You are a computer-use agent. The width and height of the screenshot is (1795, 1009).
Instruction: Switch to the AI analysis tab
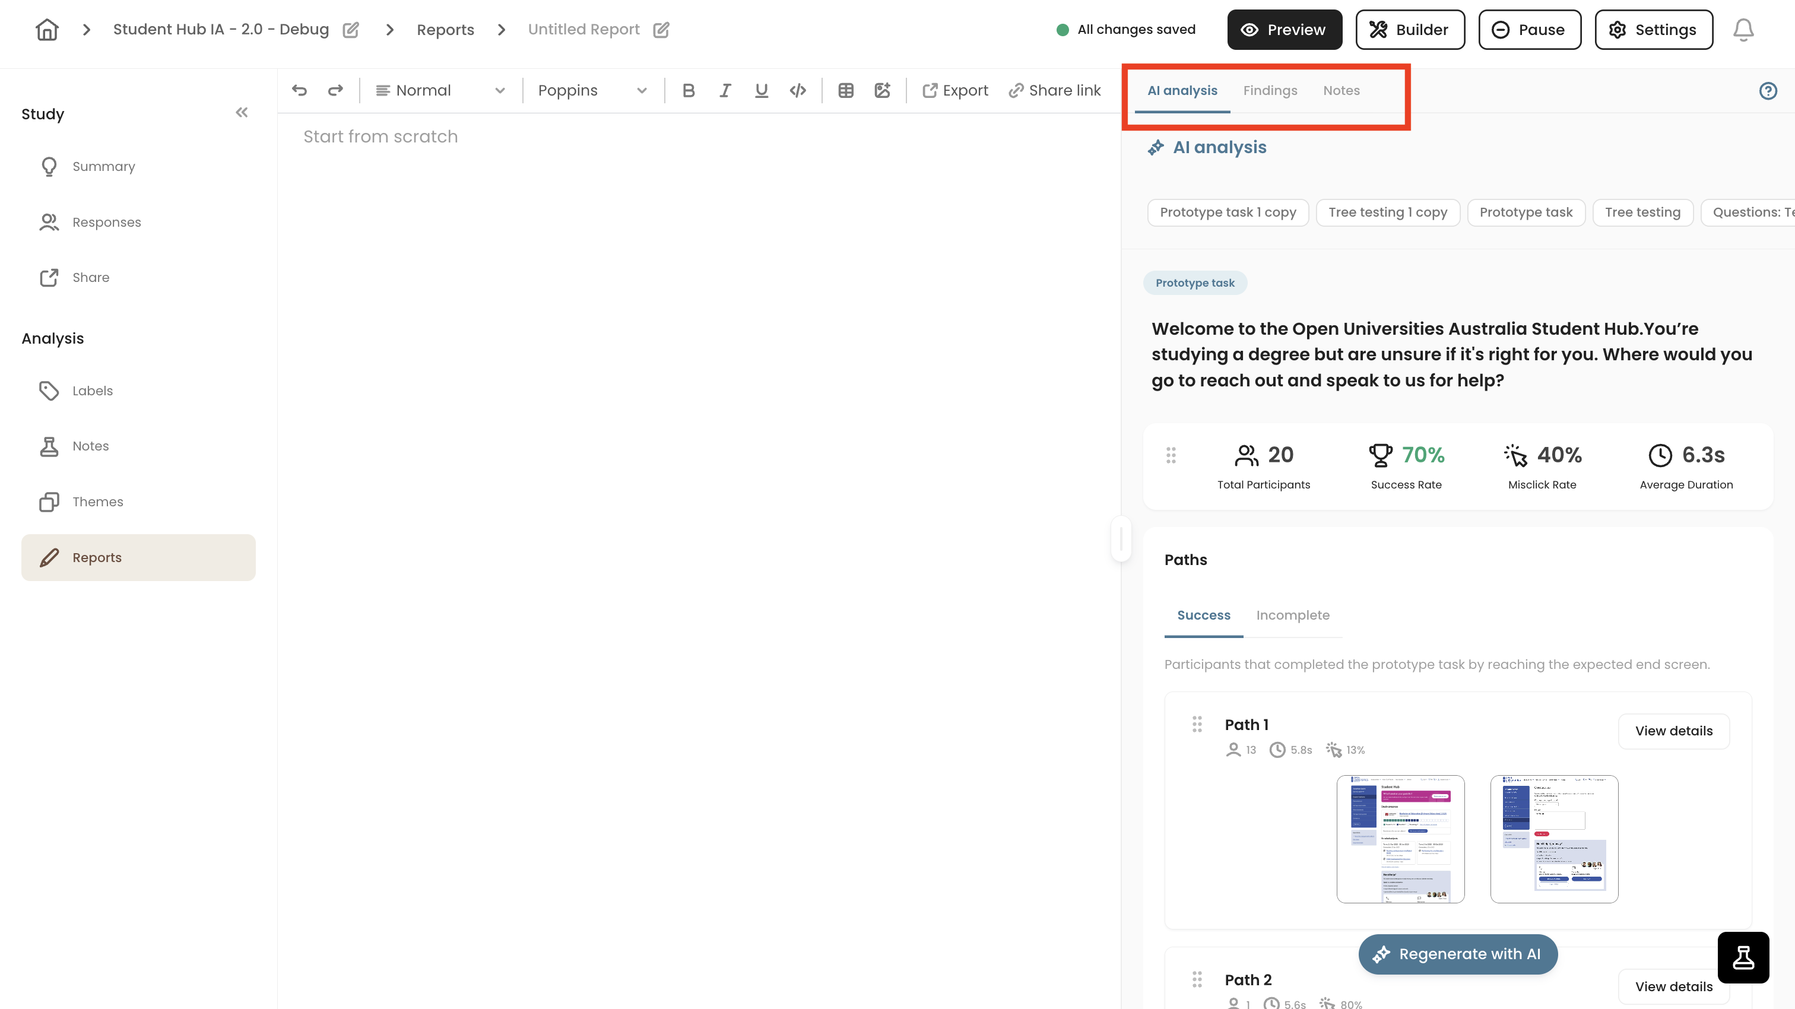[x=1182, y=91]
